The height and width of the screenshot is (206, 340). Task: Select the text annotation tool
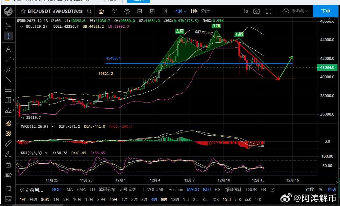[x=8, y=49]
